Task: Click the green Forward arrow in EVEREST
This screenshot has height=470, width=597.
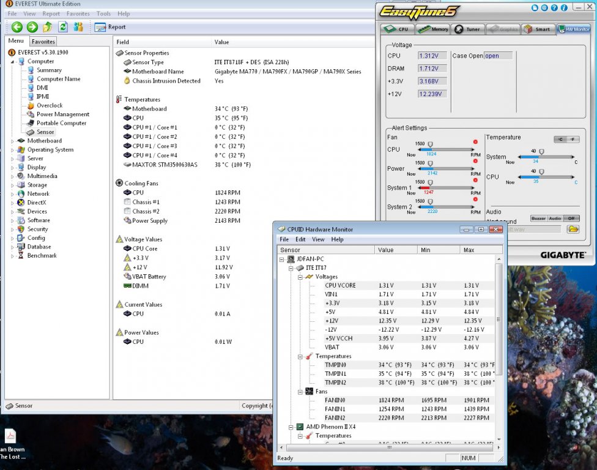Action: coord(32,27)
